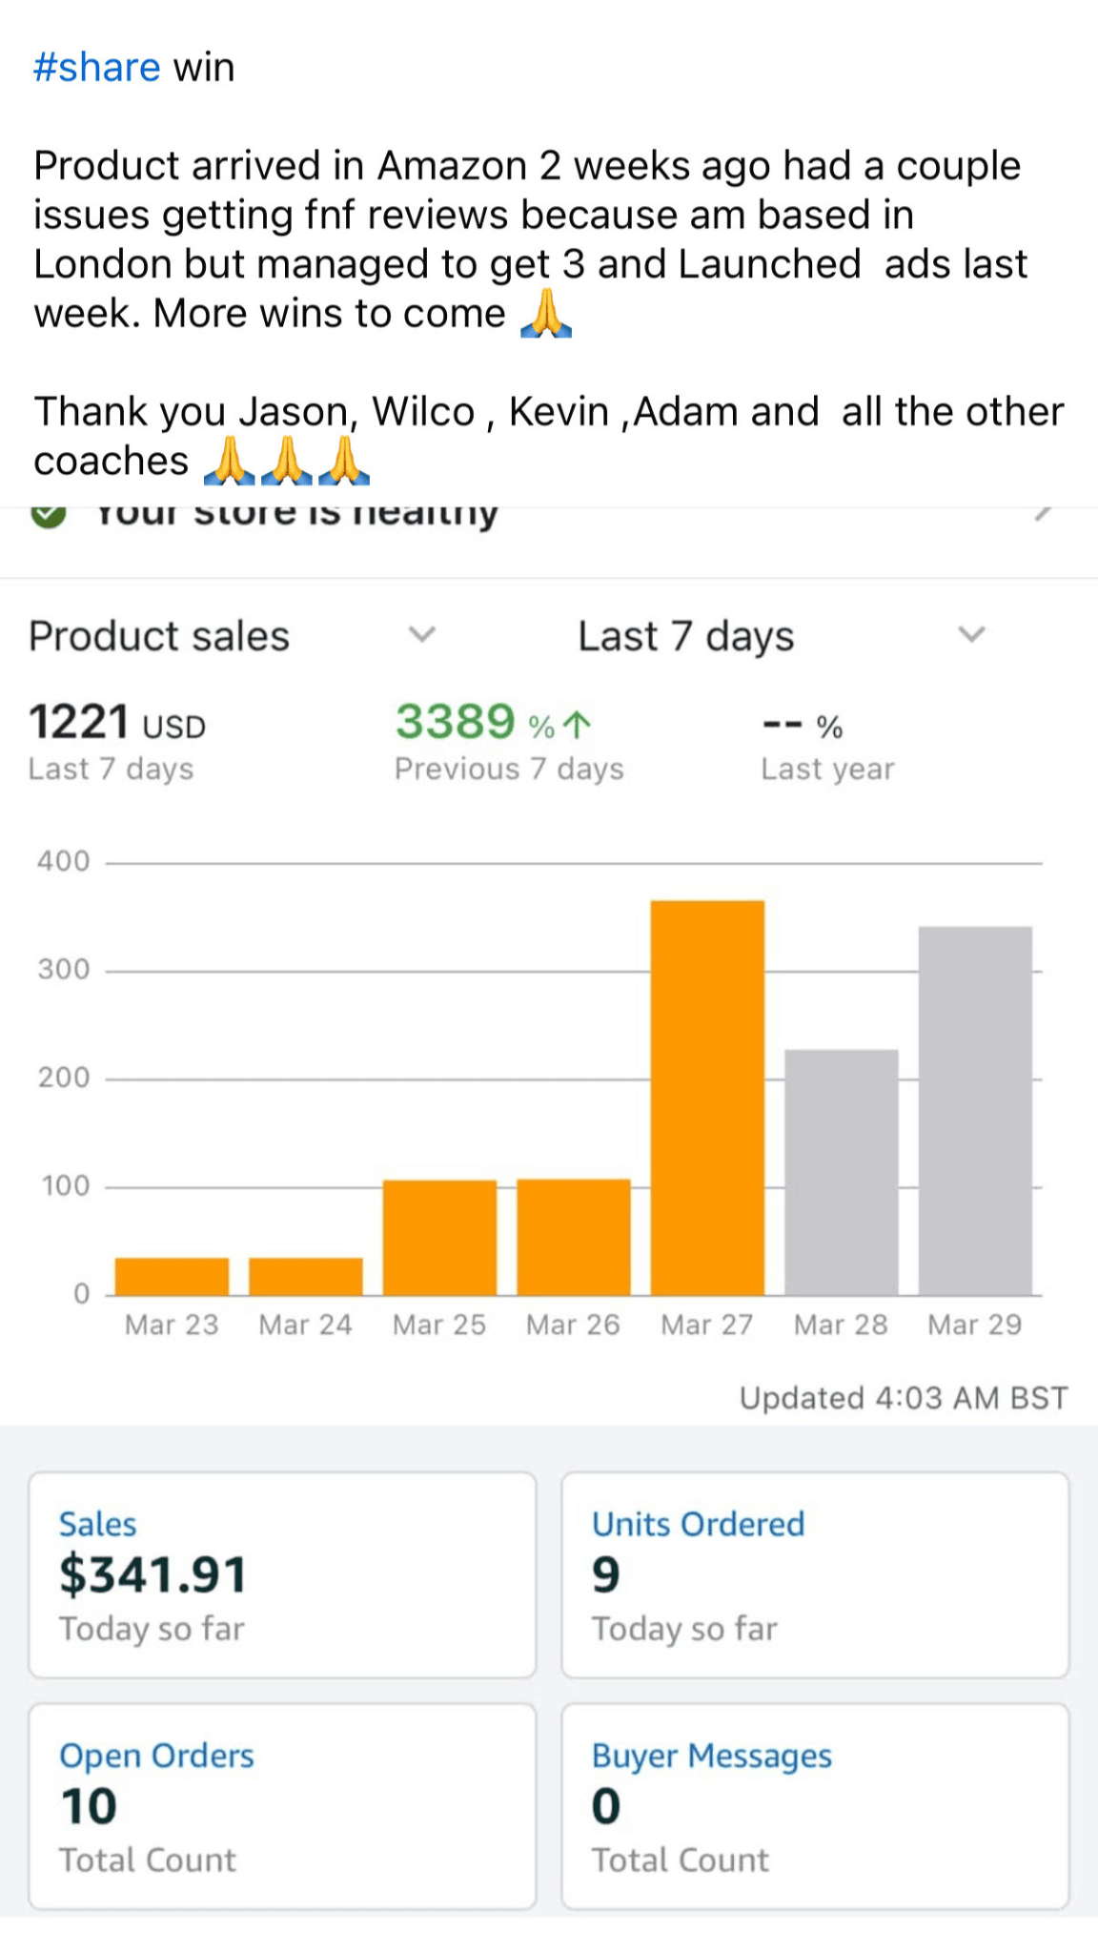Image resolution: width=1098 pixels, height=1953 pixels.
Task: Open store health details arrow
Action: click(1044, 513)
